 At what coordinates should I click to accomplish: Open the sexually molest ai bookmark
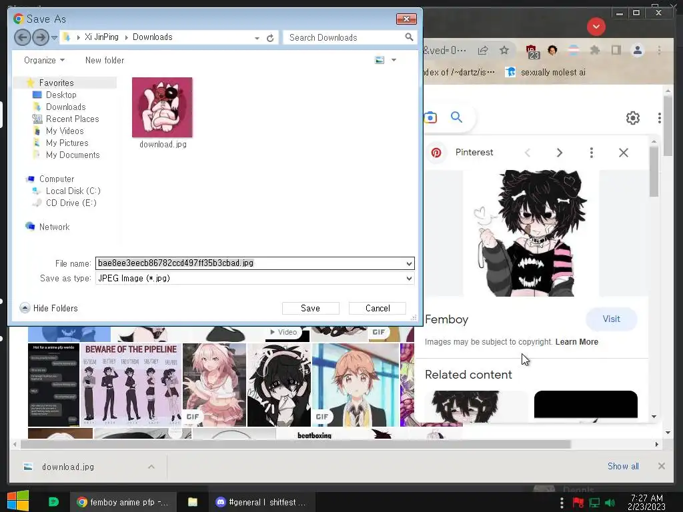pyautogui.click(x=545, y=72)
